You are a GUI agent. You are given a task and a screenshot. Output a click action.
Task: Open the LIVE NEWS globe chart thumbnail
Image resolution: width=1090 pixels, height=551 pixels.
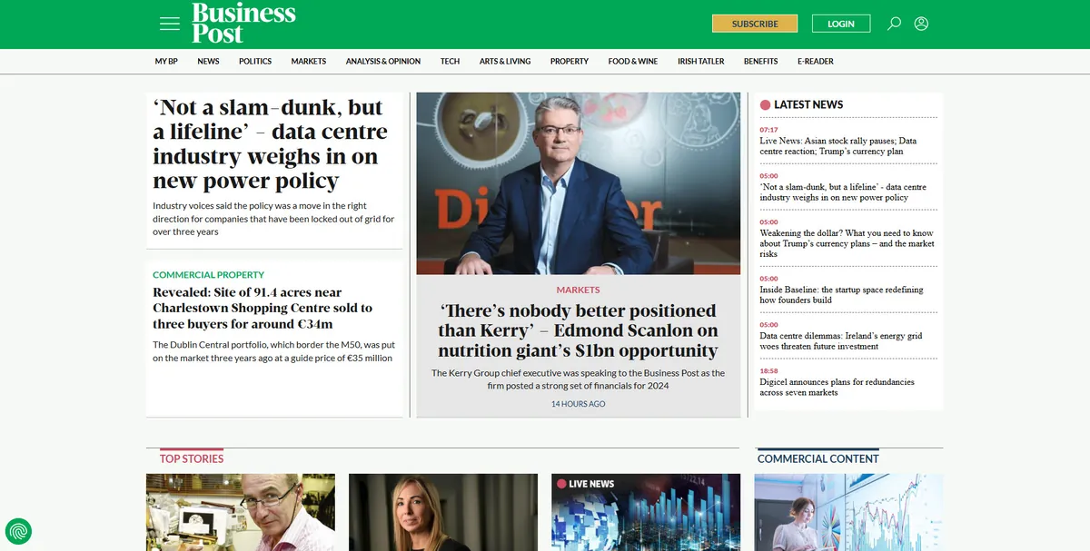tap(646, 512)
